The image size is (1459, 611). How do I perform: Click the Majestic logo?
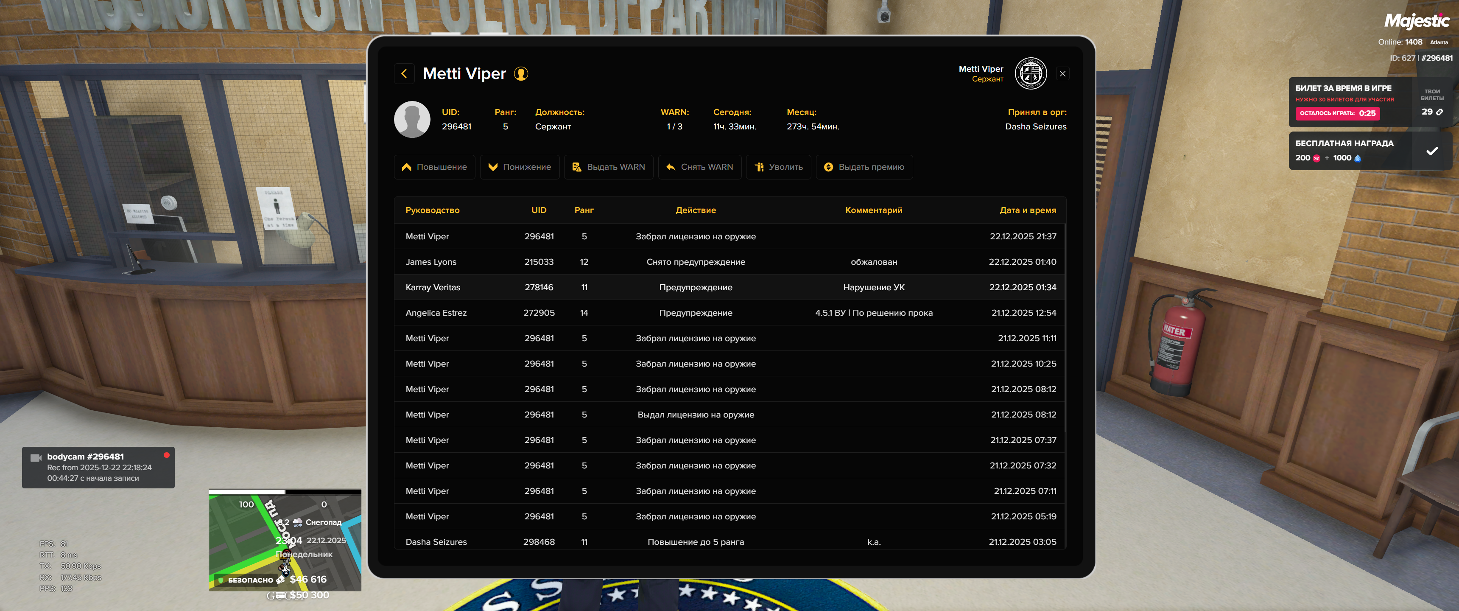coord(1417,22)
